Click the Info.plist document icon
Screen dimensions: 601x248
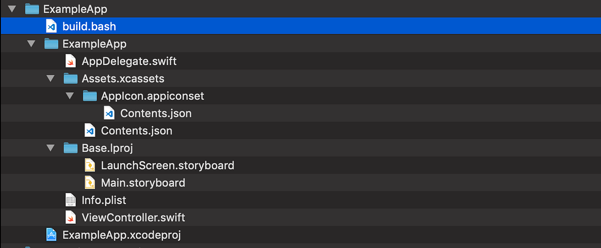(70, 200)
